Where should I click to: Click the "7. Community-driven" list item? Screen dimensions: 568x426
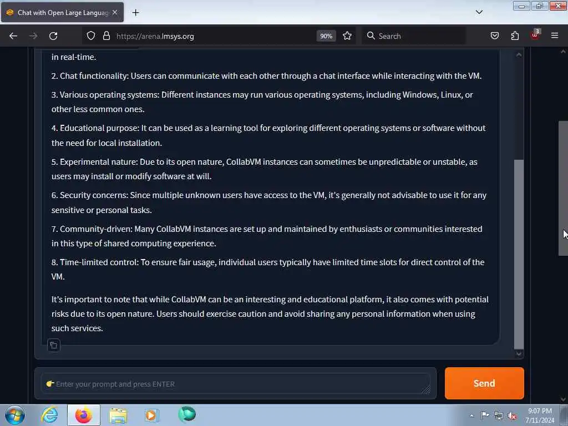click(267, 236)
